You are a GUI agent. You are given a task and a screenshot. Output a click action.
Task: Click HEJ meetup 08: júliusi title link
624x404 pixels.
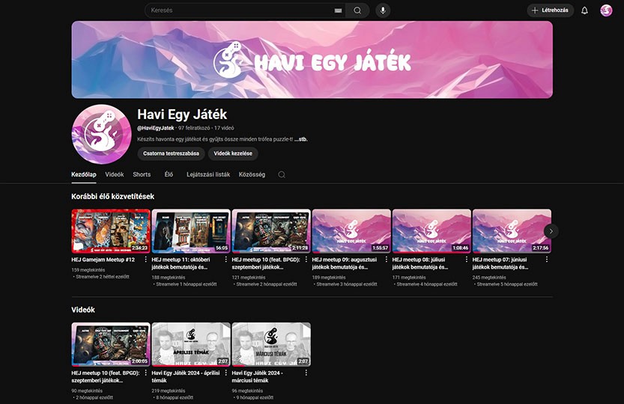pyautogui.click(x=419, y=263)
